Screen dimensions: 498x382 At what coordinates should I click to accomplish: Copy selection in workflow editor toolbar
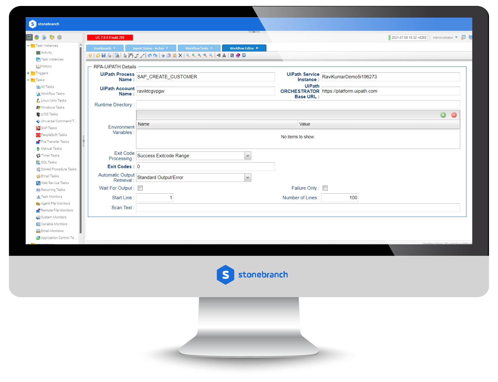click(169, 55)
